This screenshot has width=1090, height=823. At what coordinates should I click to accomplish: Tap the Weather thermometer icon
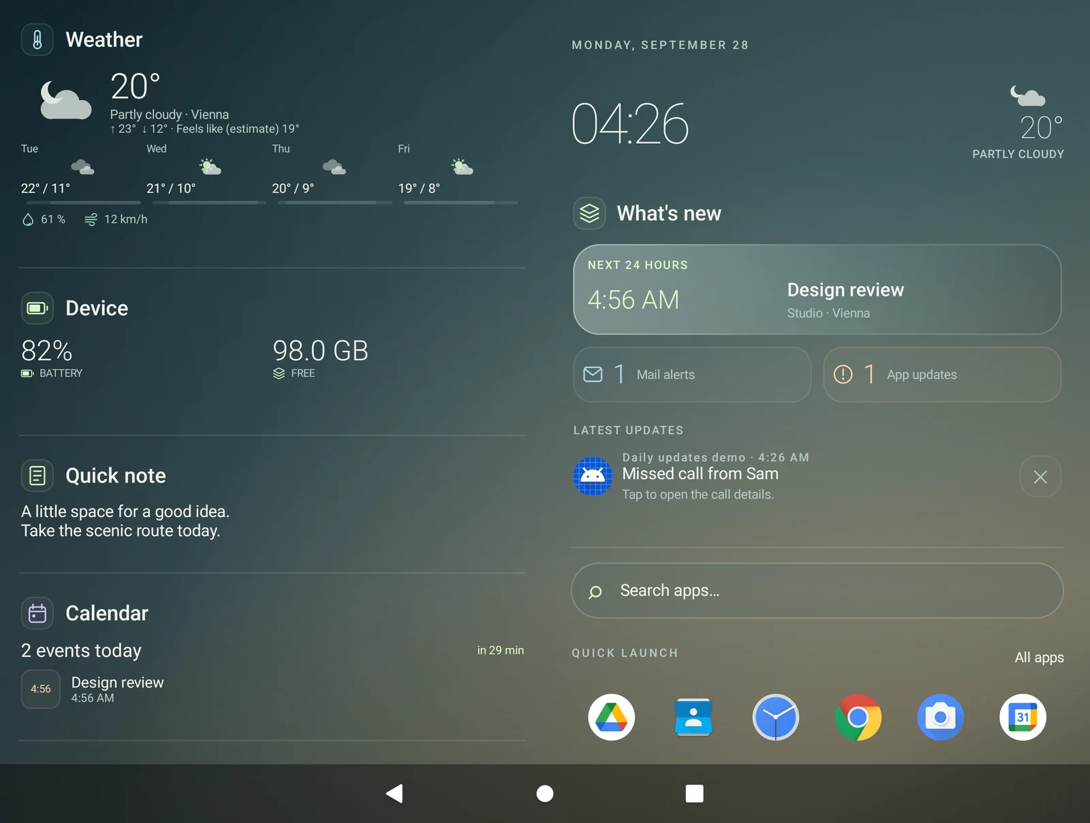pyautogui.click(x=37, y=40)
